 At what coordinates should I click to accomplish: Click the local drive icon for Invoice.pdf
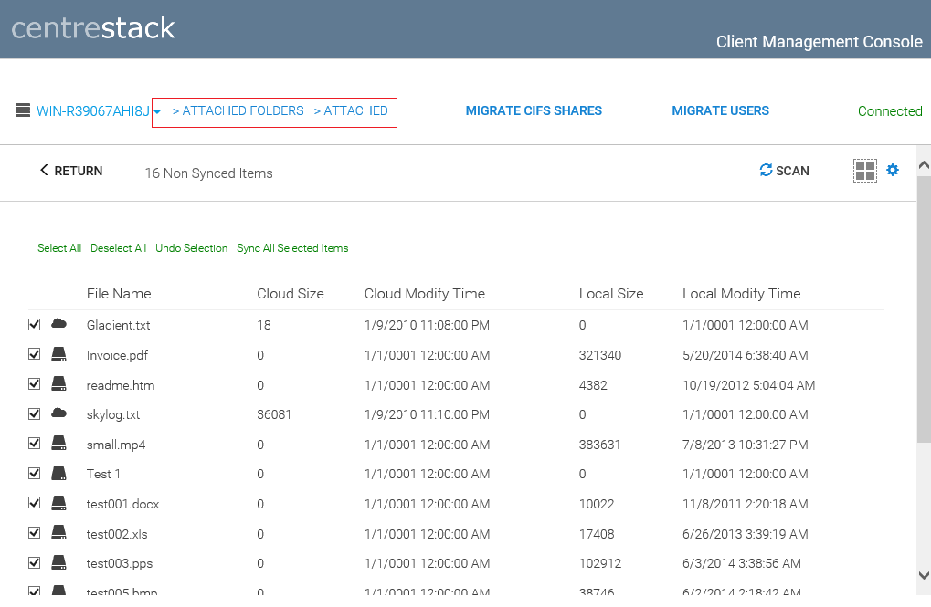click(x=58, y=354)
